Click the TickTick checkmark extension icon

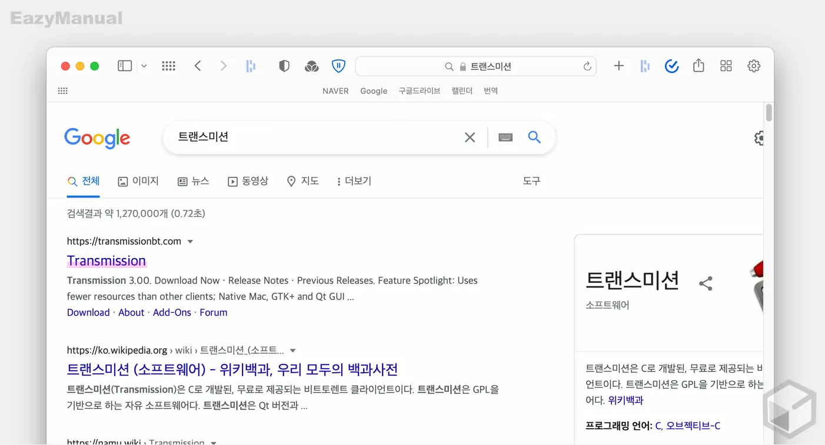point(671,66)
